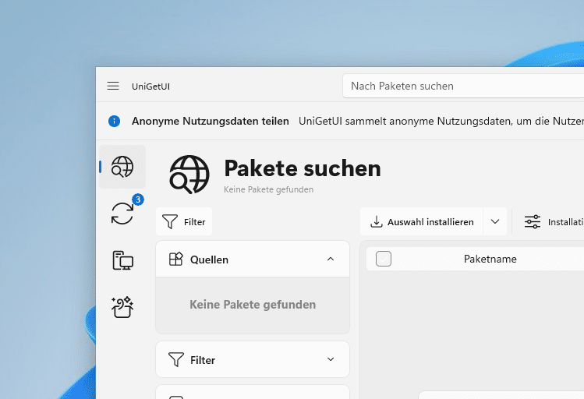The width and height of the screenshot is (584, 399).
Task: Click the installation options sliders icon
Action: pyautogui.click(x=533, y=221)
